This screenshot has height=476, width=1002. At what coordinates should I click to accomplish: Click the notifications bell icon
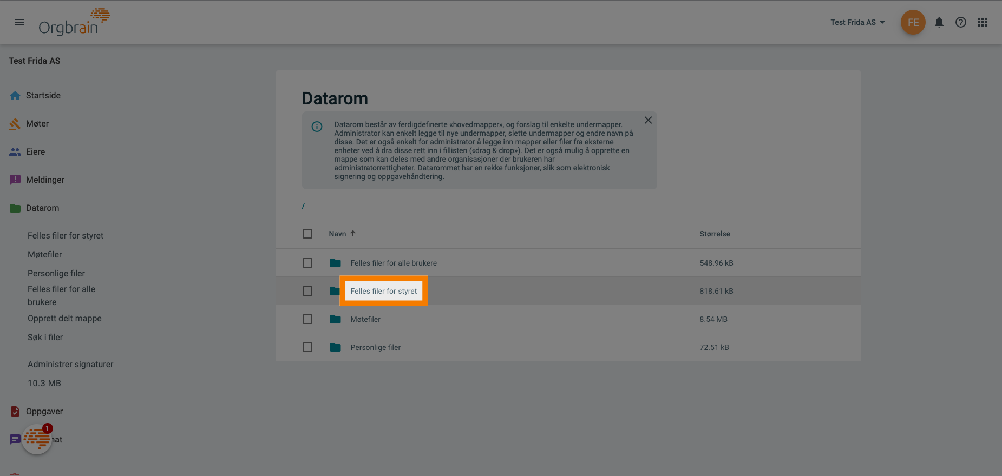939,22
